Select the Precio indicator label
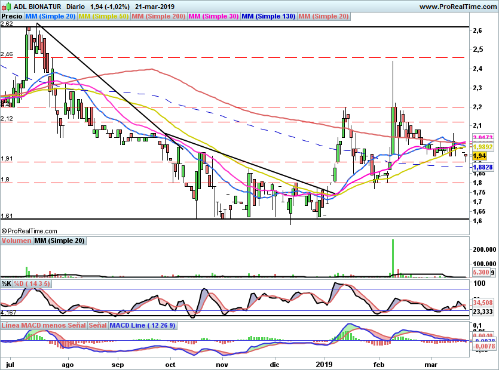Image resolution: width=499 pixels, height=370 pixels. click(13, 16)
